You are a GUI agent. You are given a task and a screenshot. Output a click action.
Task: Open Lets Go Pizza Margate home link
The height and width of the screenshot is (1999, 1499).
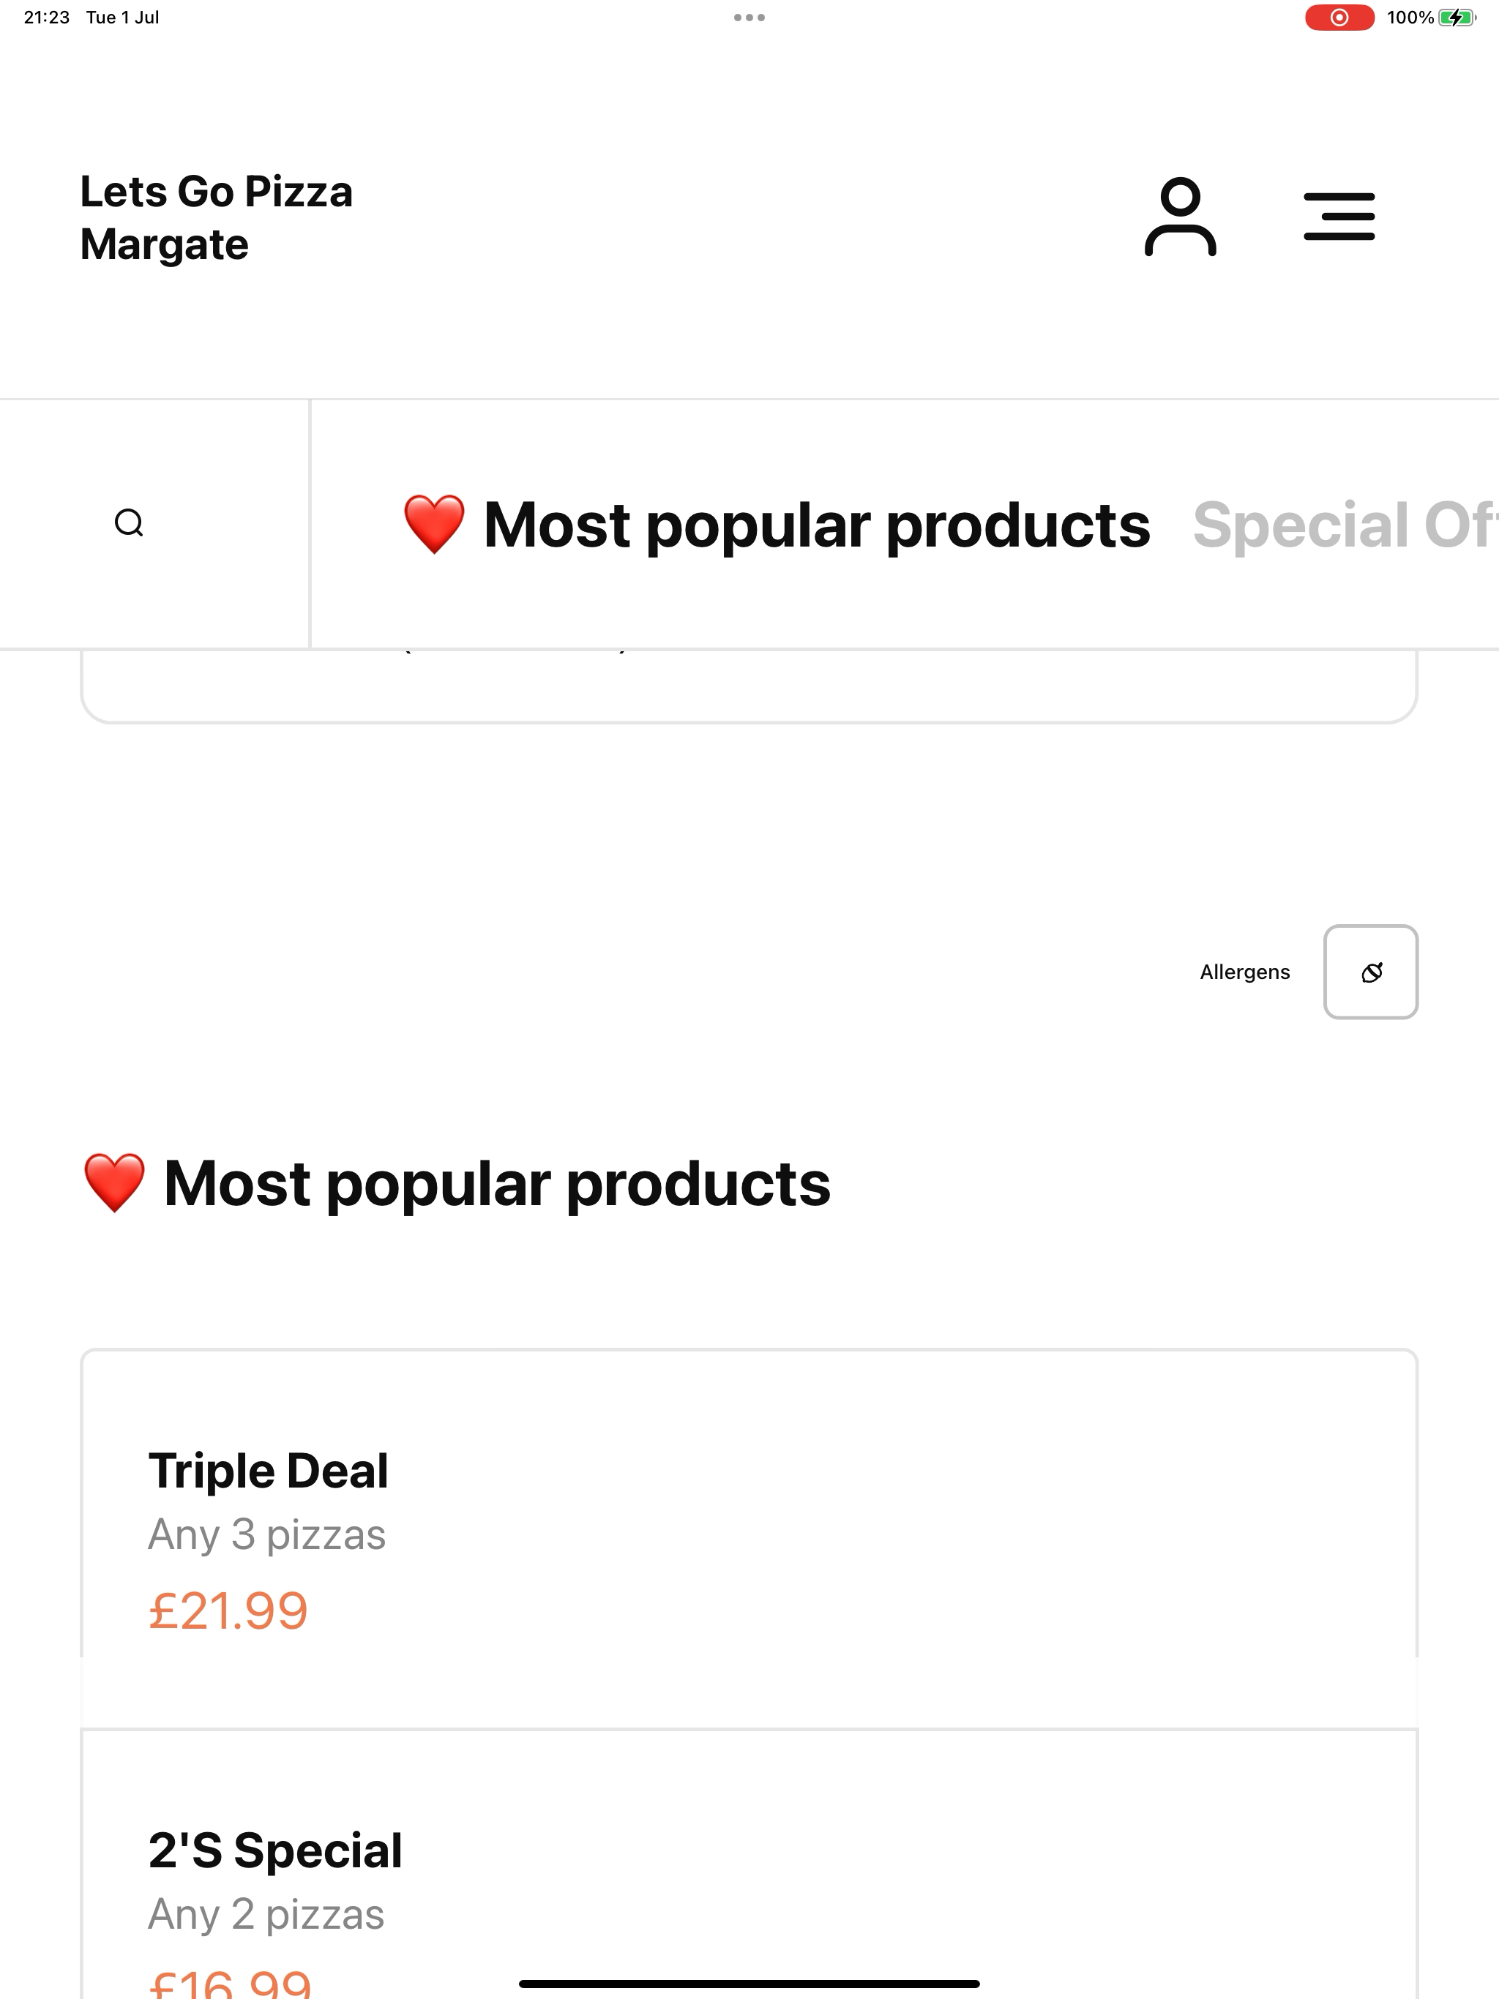tap(216, 218)
